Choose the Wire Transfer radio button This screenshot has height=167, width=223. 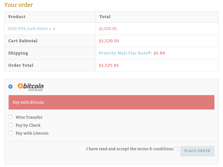point(10,117)
